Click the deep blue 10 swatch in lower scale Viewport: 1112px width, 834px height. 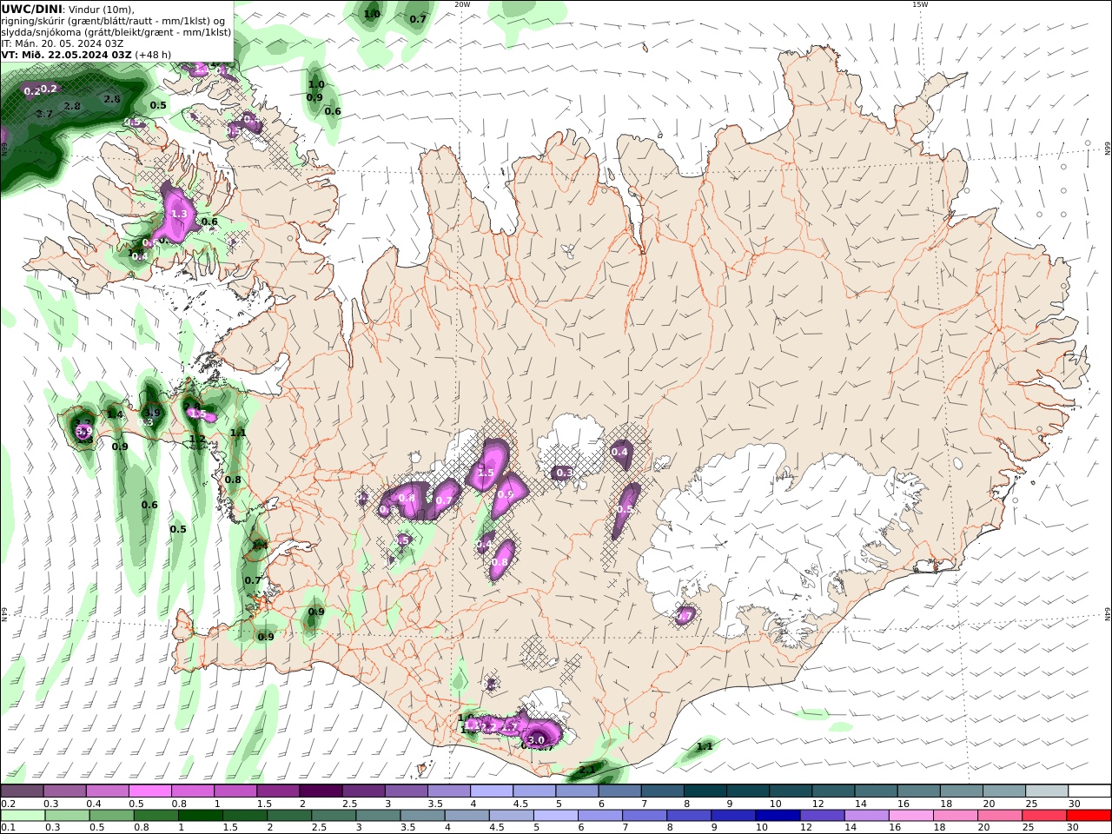point(778,815)
